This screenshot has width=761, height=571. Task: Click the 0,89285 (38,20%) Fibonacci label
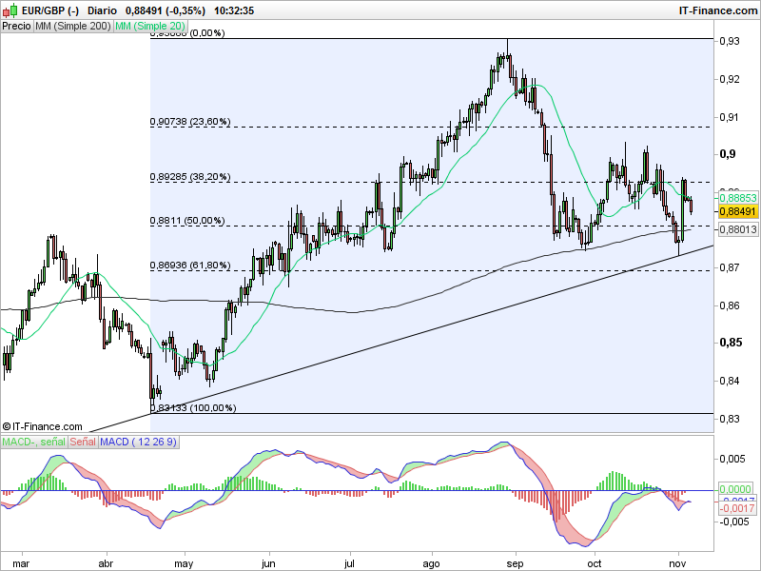pos(190,177)
